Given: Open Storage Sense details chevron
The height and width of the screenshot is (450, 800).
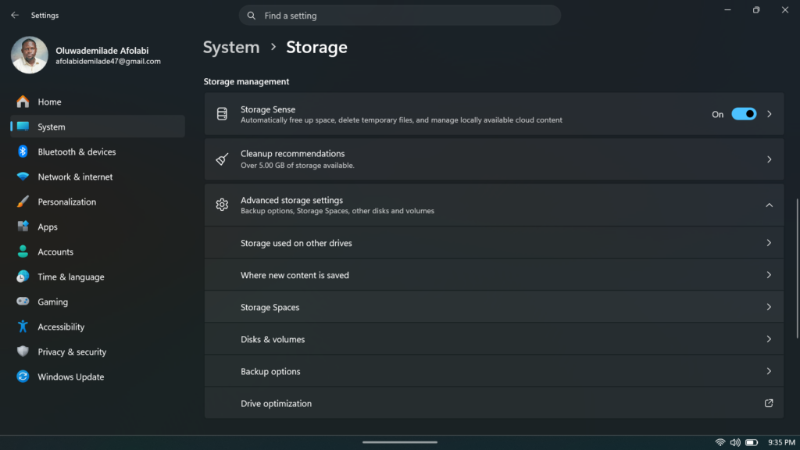Looking at the screenshot, I should click(x=770, y=114).
